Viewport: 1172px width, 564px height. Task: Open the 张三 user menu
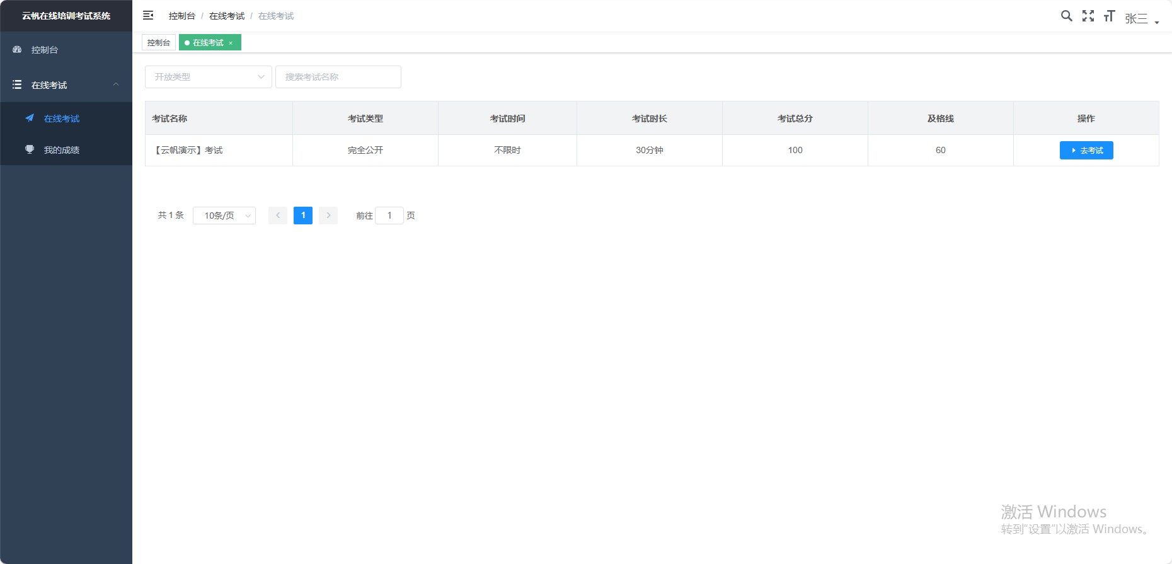(1142, 19)
